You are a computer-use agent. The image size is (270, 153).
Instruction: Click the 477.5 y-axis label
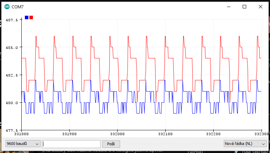(12, 130)
